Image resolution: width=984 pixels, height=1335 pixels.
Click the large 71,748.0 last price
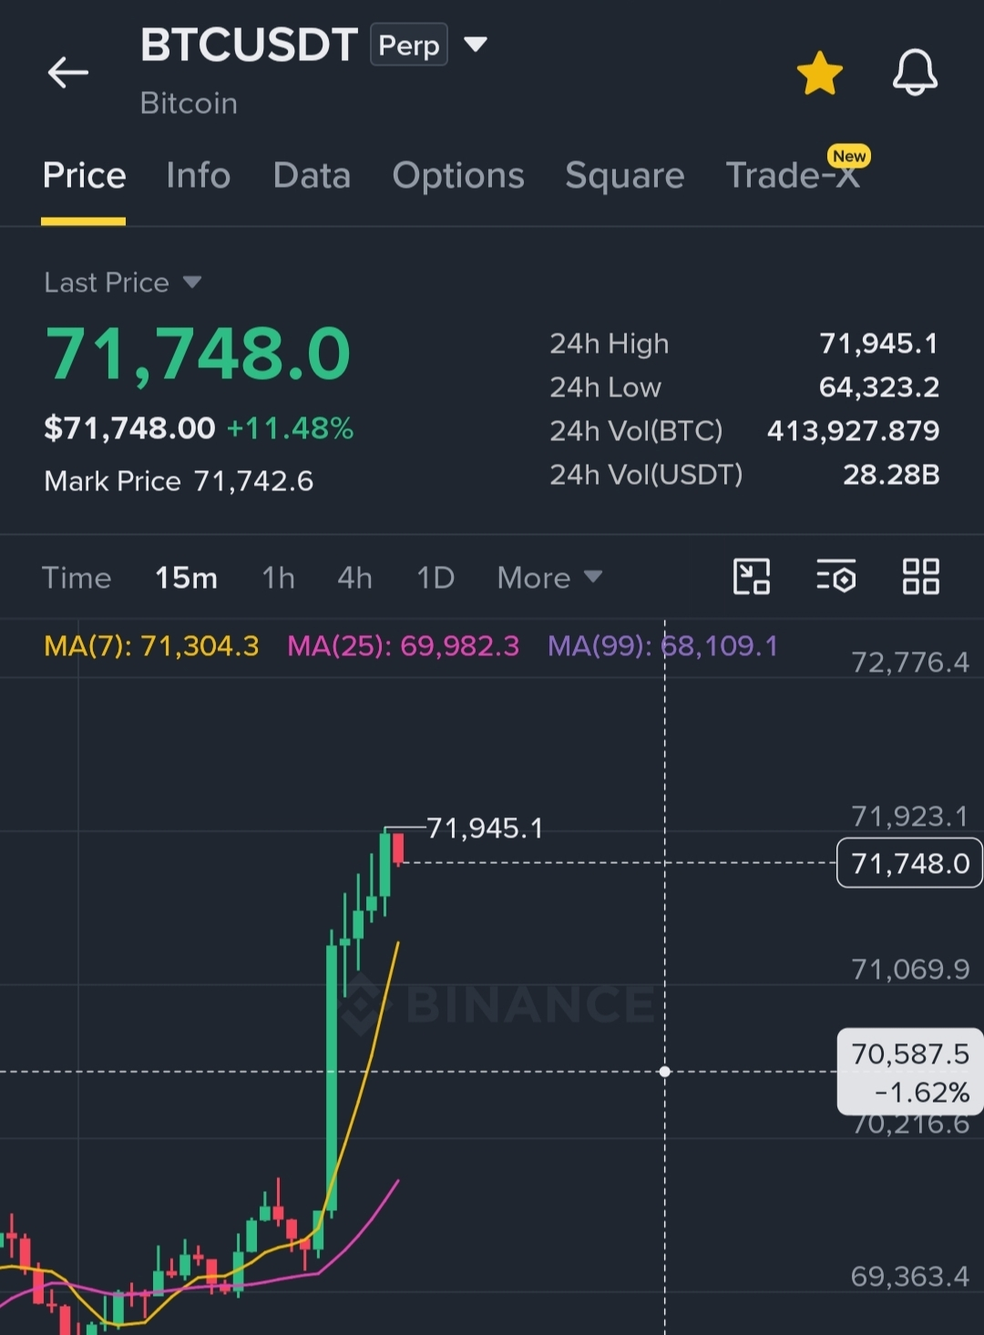(198, 354)
